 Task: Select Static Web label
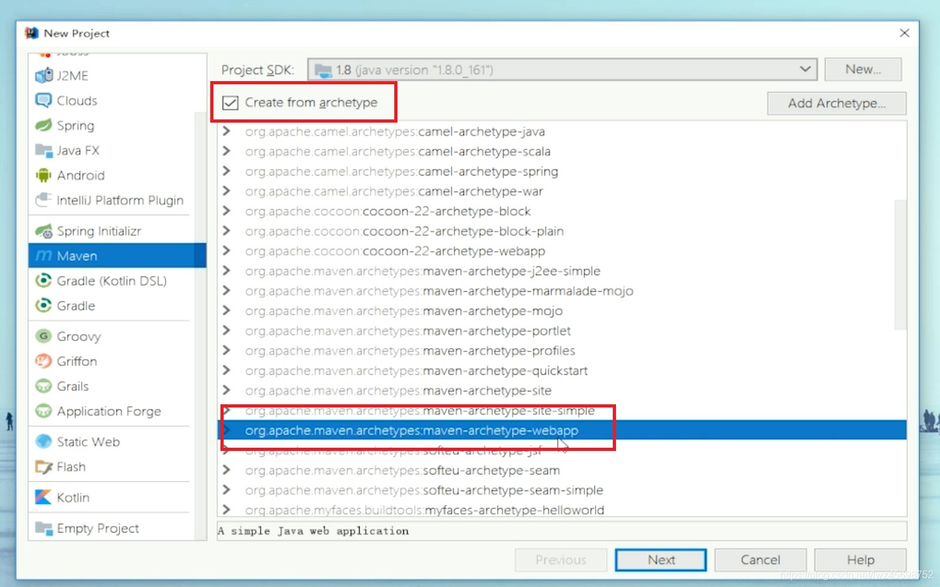point(88,441)
